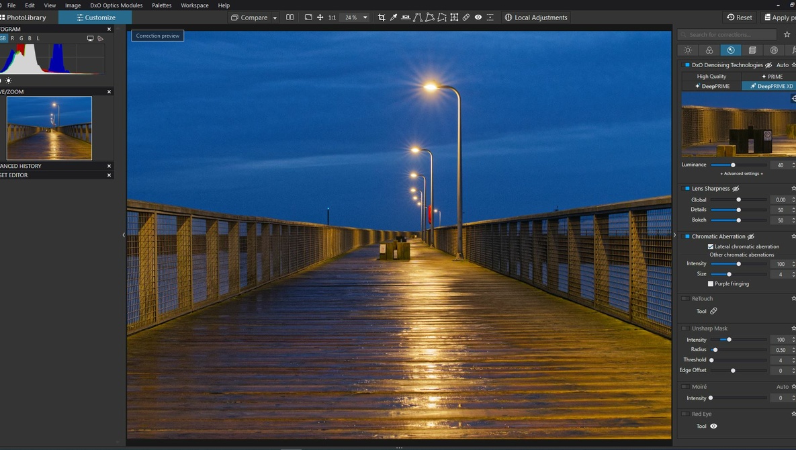Viewport: 796px width, 450px height.
Task: Click the dashed-lines icon in toolbar
Action: point(490,17)
